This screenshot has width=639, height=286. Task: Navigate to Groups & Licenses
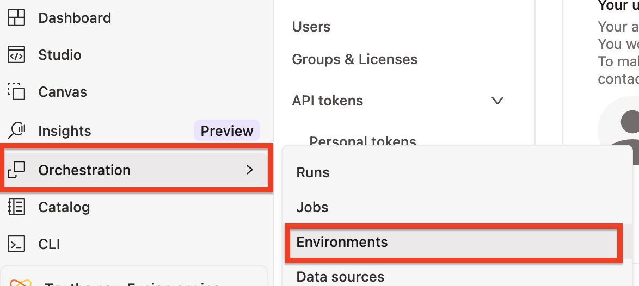point(355,59)
